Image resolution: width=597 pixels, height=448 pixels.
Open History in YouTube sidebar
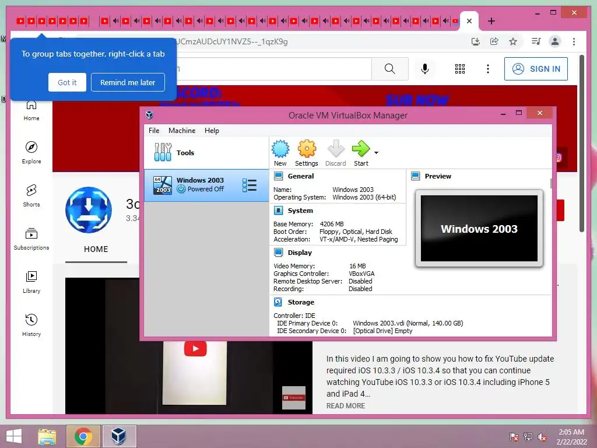(x=31, y=325)
